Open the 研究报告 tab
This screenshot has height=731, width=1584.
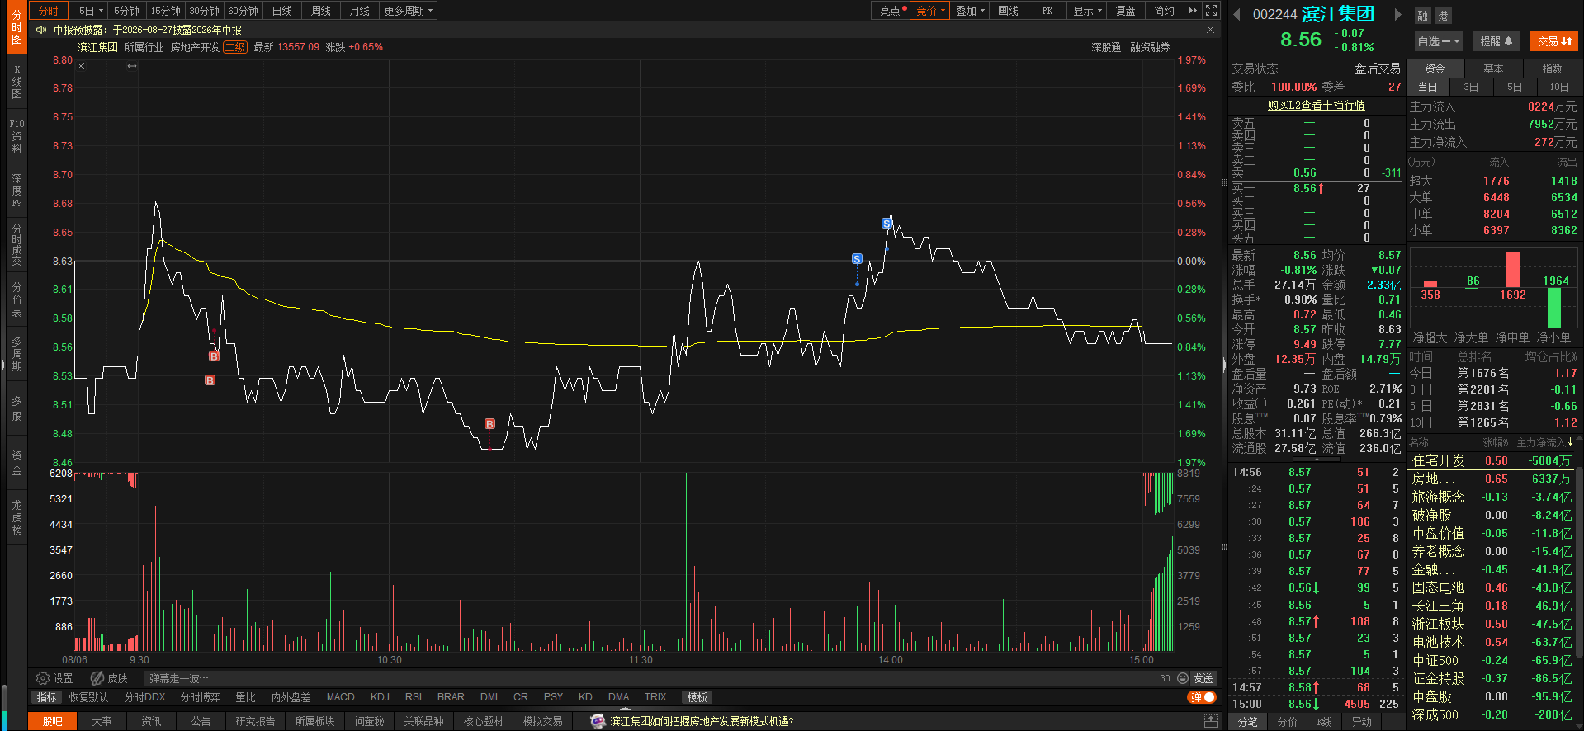click(x=255, y=721)
